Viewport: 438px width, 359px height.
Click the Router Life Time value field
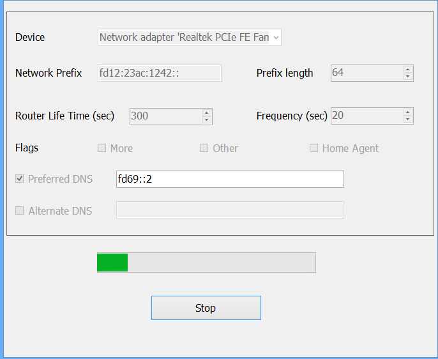point(165,116)
